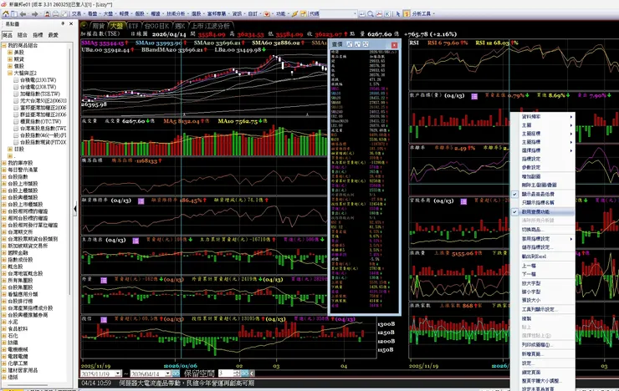Collapse the 大盤與正2 tree folder

pyautogui.click(x=10, y=74)
